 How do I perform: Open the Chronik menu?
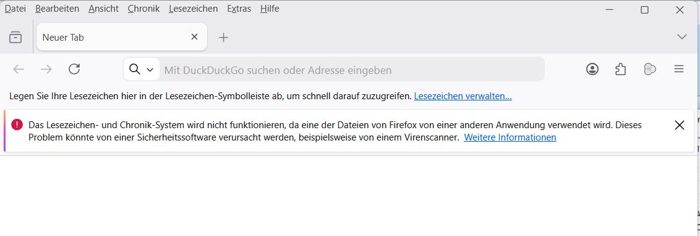pyautogui.click(x=143, y=9)
